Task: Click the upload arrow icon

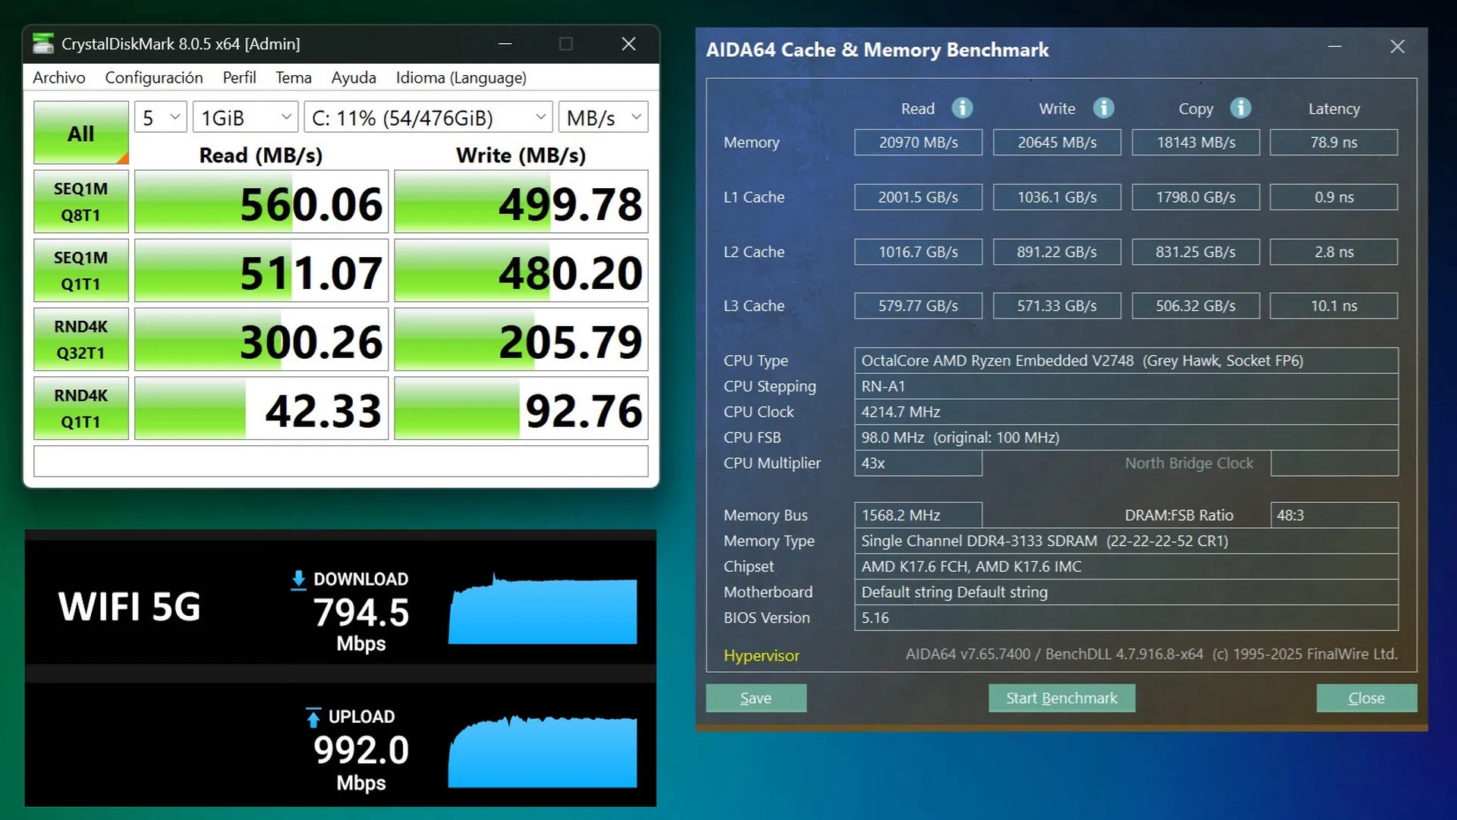Action: pos(313,718)
